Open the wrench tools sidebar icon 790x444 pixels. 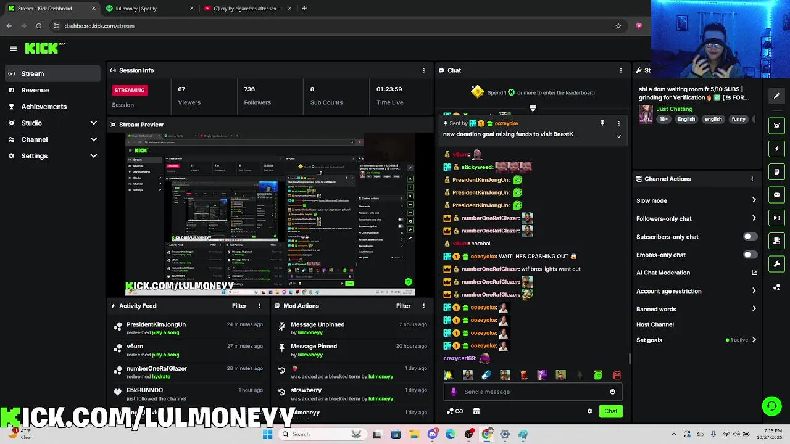777,264
